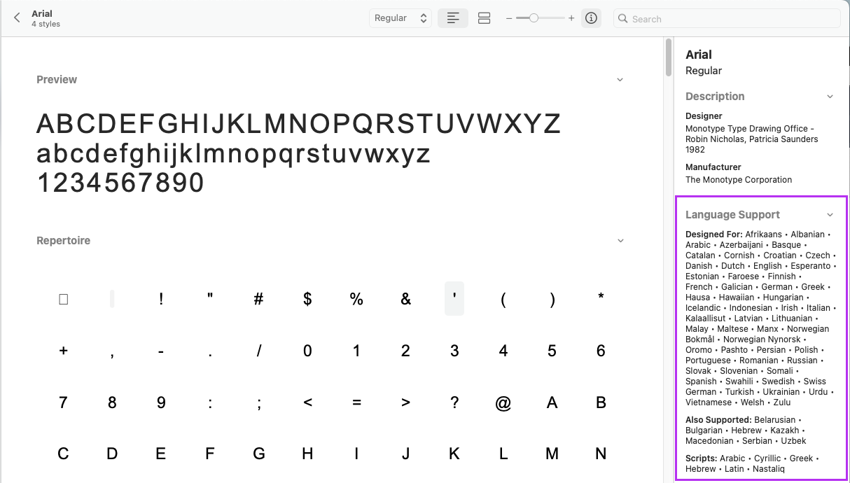The height and width of the screenshot is (483, 850).
Task: Collapse the Preview section
Action: tap(620, 80)
